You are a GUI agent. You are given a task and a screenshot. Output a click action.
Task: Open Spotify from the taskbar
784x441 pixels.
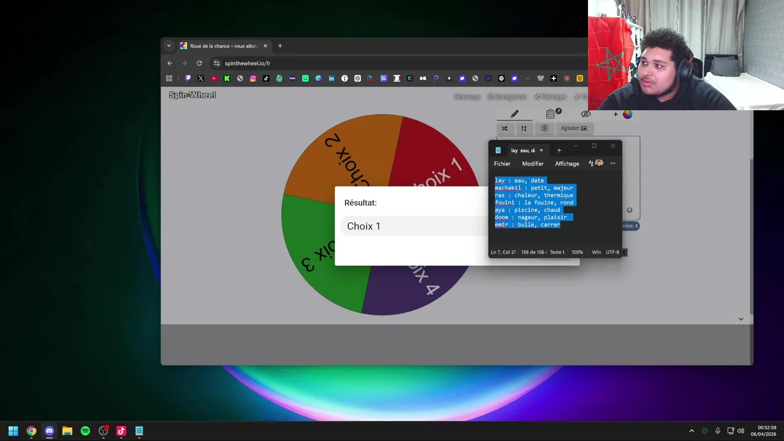click(x=85, y=431)
